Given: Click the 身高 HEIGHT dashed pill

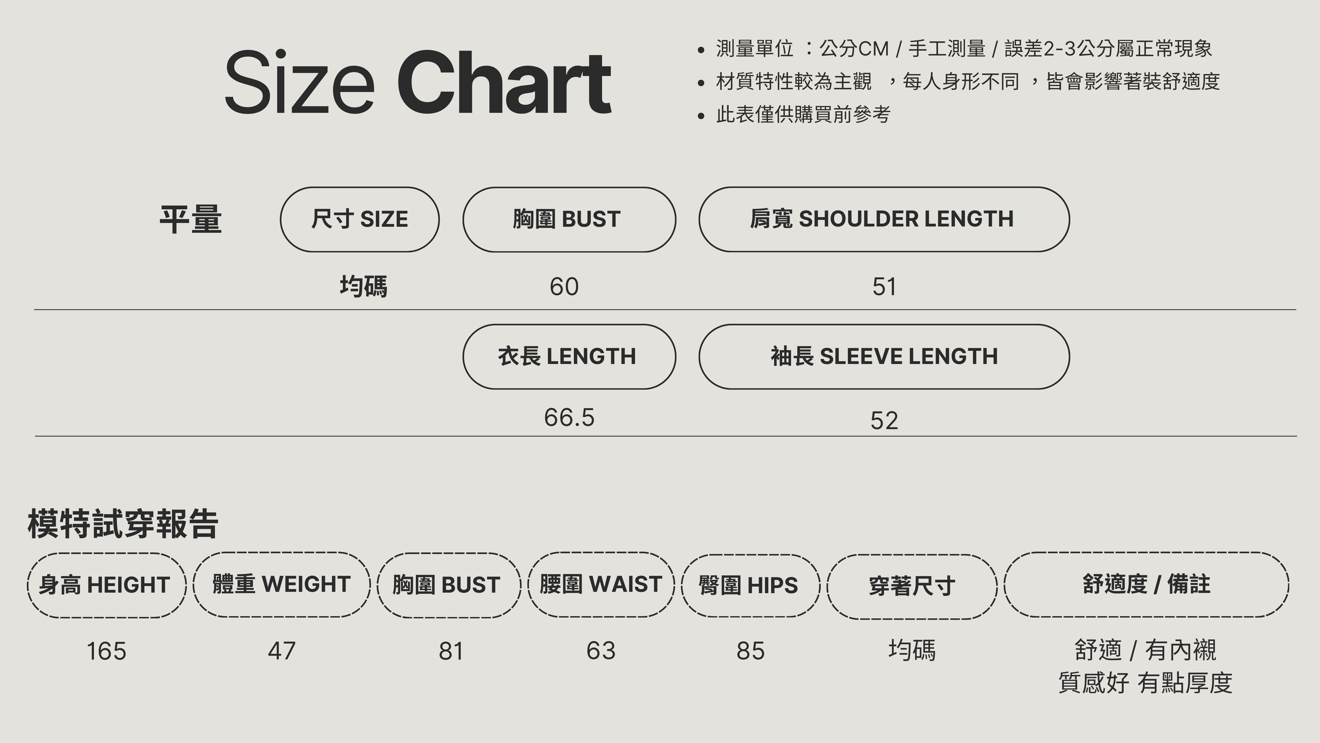Looking at the screenshot, I should tap(107, 585).
